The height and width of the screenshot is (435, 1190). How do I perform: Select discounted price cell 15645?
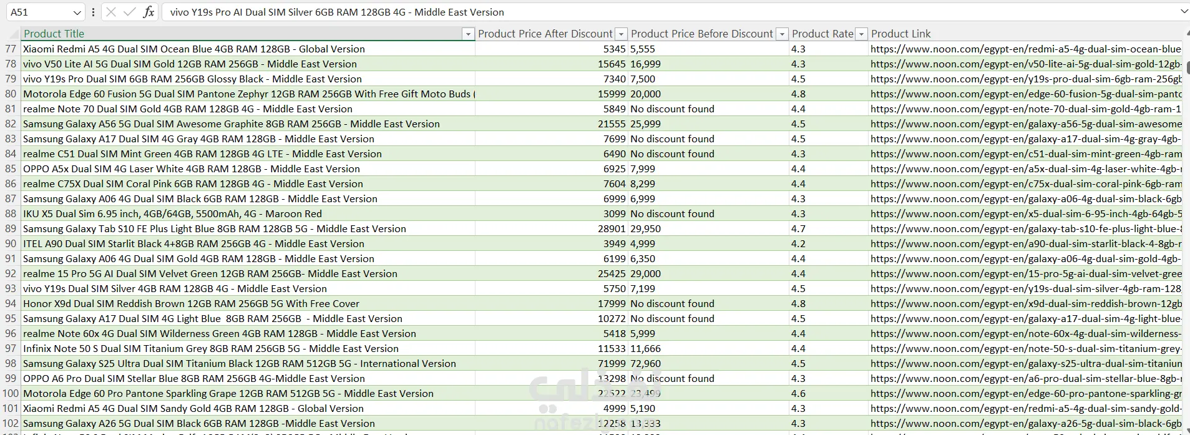coord(552,64)
